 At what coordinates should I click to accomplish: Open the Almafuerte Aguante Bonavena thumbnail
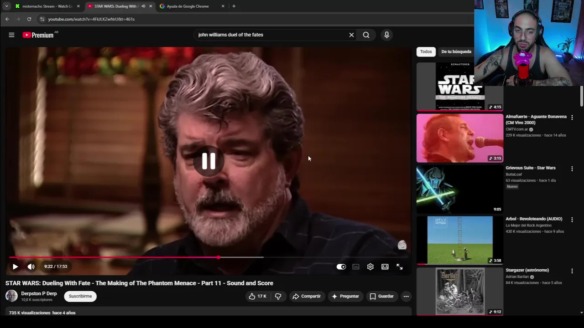(459, 138)
